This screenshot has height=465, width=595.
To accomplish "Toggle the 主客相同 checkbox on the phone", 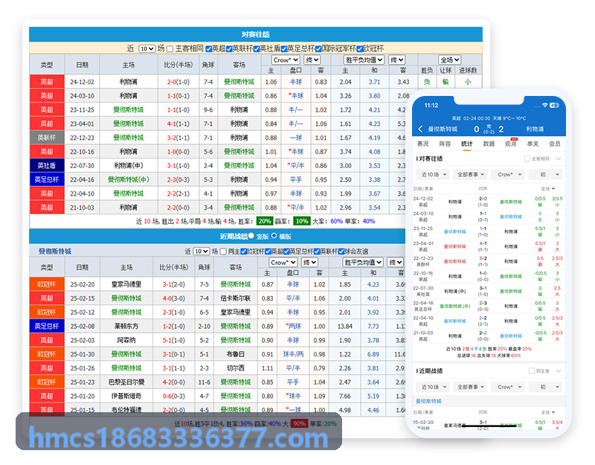I will coord(527,158).
